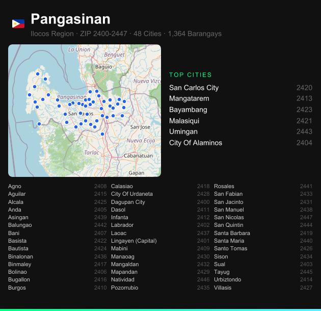Select Pozorrubio in the city list
This screenshot has width=321, height=311.
point(160,288)
